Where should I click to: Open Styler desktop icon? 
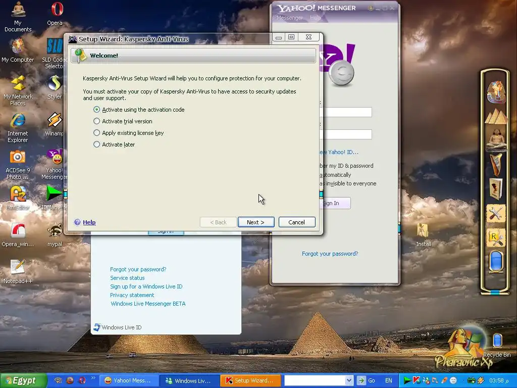point(55,87)
